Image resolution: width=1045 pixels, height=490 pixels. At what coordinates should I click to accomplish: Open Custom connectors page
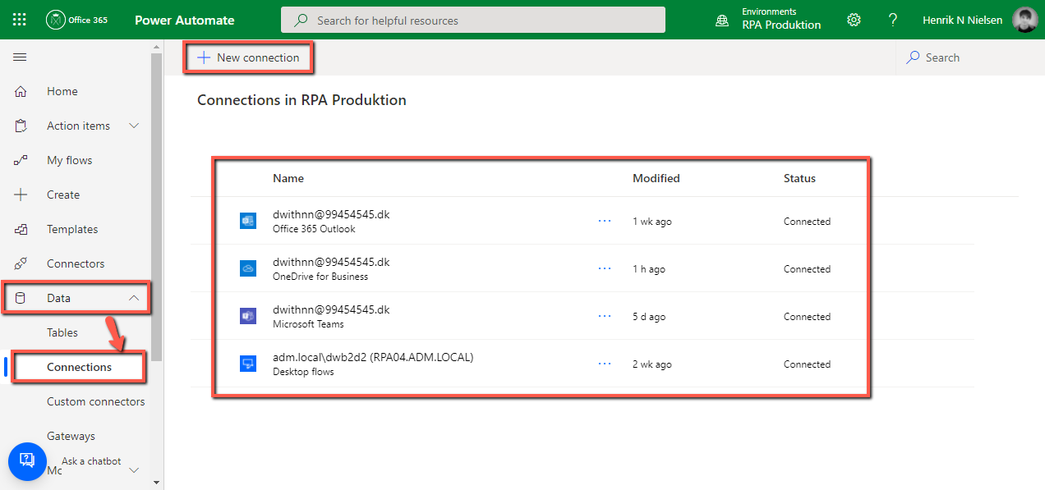(96, 401)
